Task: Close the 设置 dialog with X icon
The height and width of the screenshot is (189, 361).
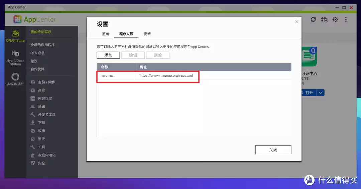Action: (x=297, y=22)
